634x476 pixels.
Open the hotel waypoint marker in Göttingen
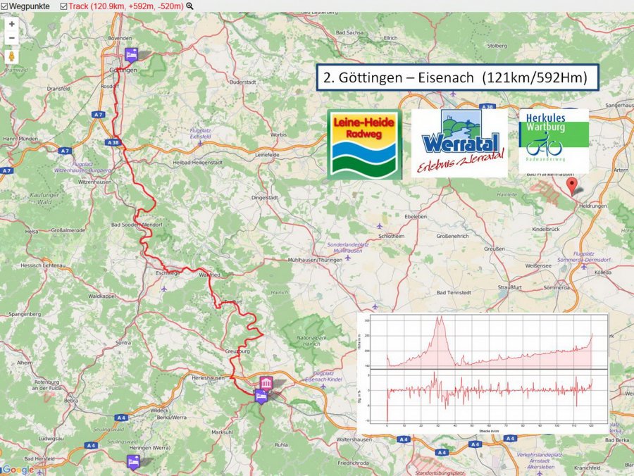131,54
